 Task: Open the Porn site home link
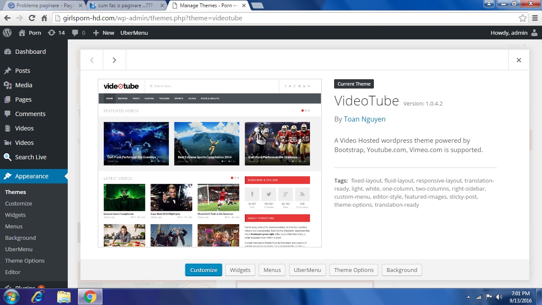30,33
